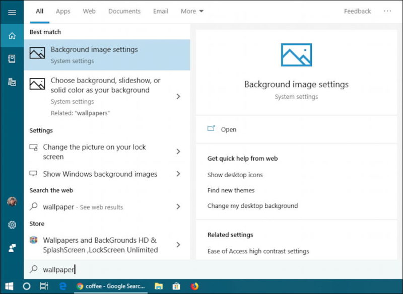Expand the wallpaper web results arrow
This screenshot has width=403, height=294.
coord(177,206)
